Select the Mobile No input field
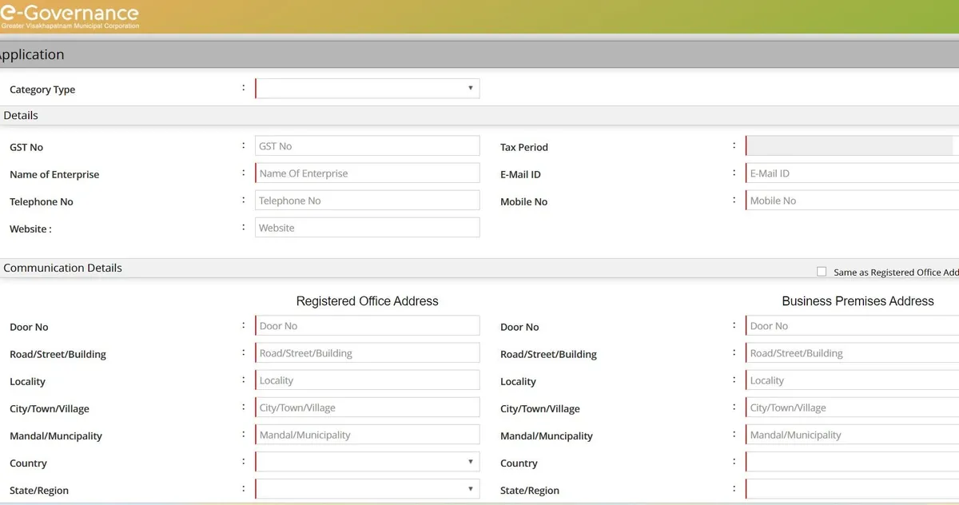 click(852, 201)
